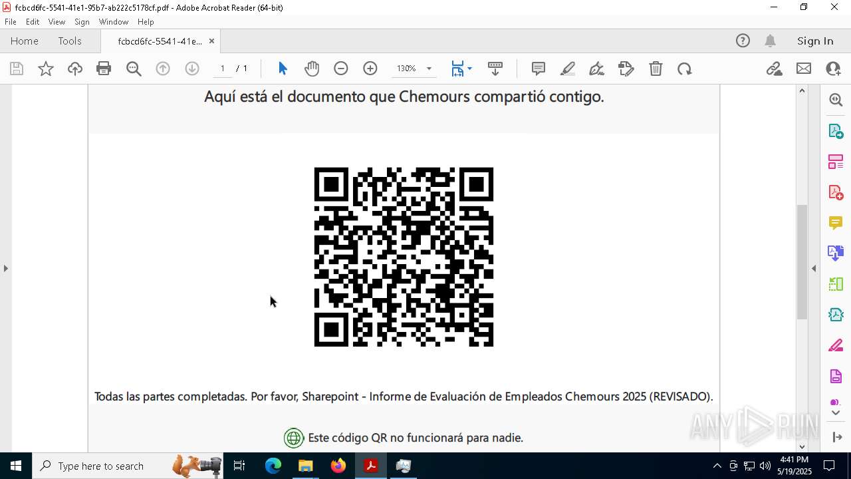Activate the Hand pan tool
851x479 pixels.
tap(312, 69)
